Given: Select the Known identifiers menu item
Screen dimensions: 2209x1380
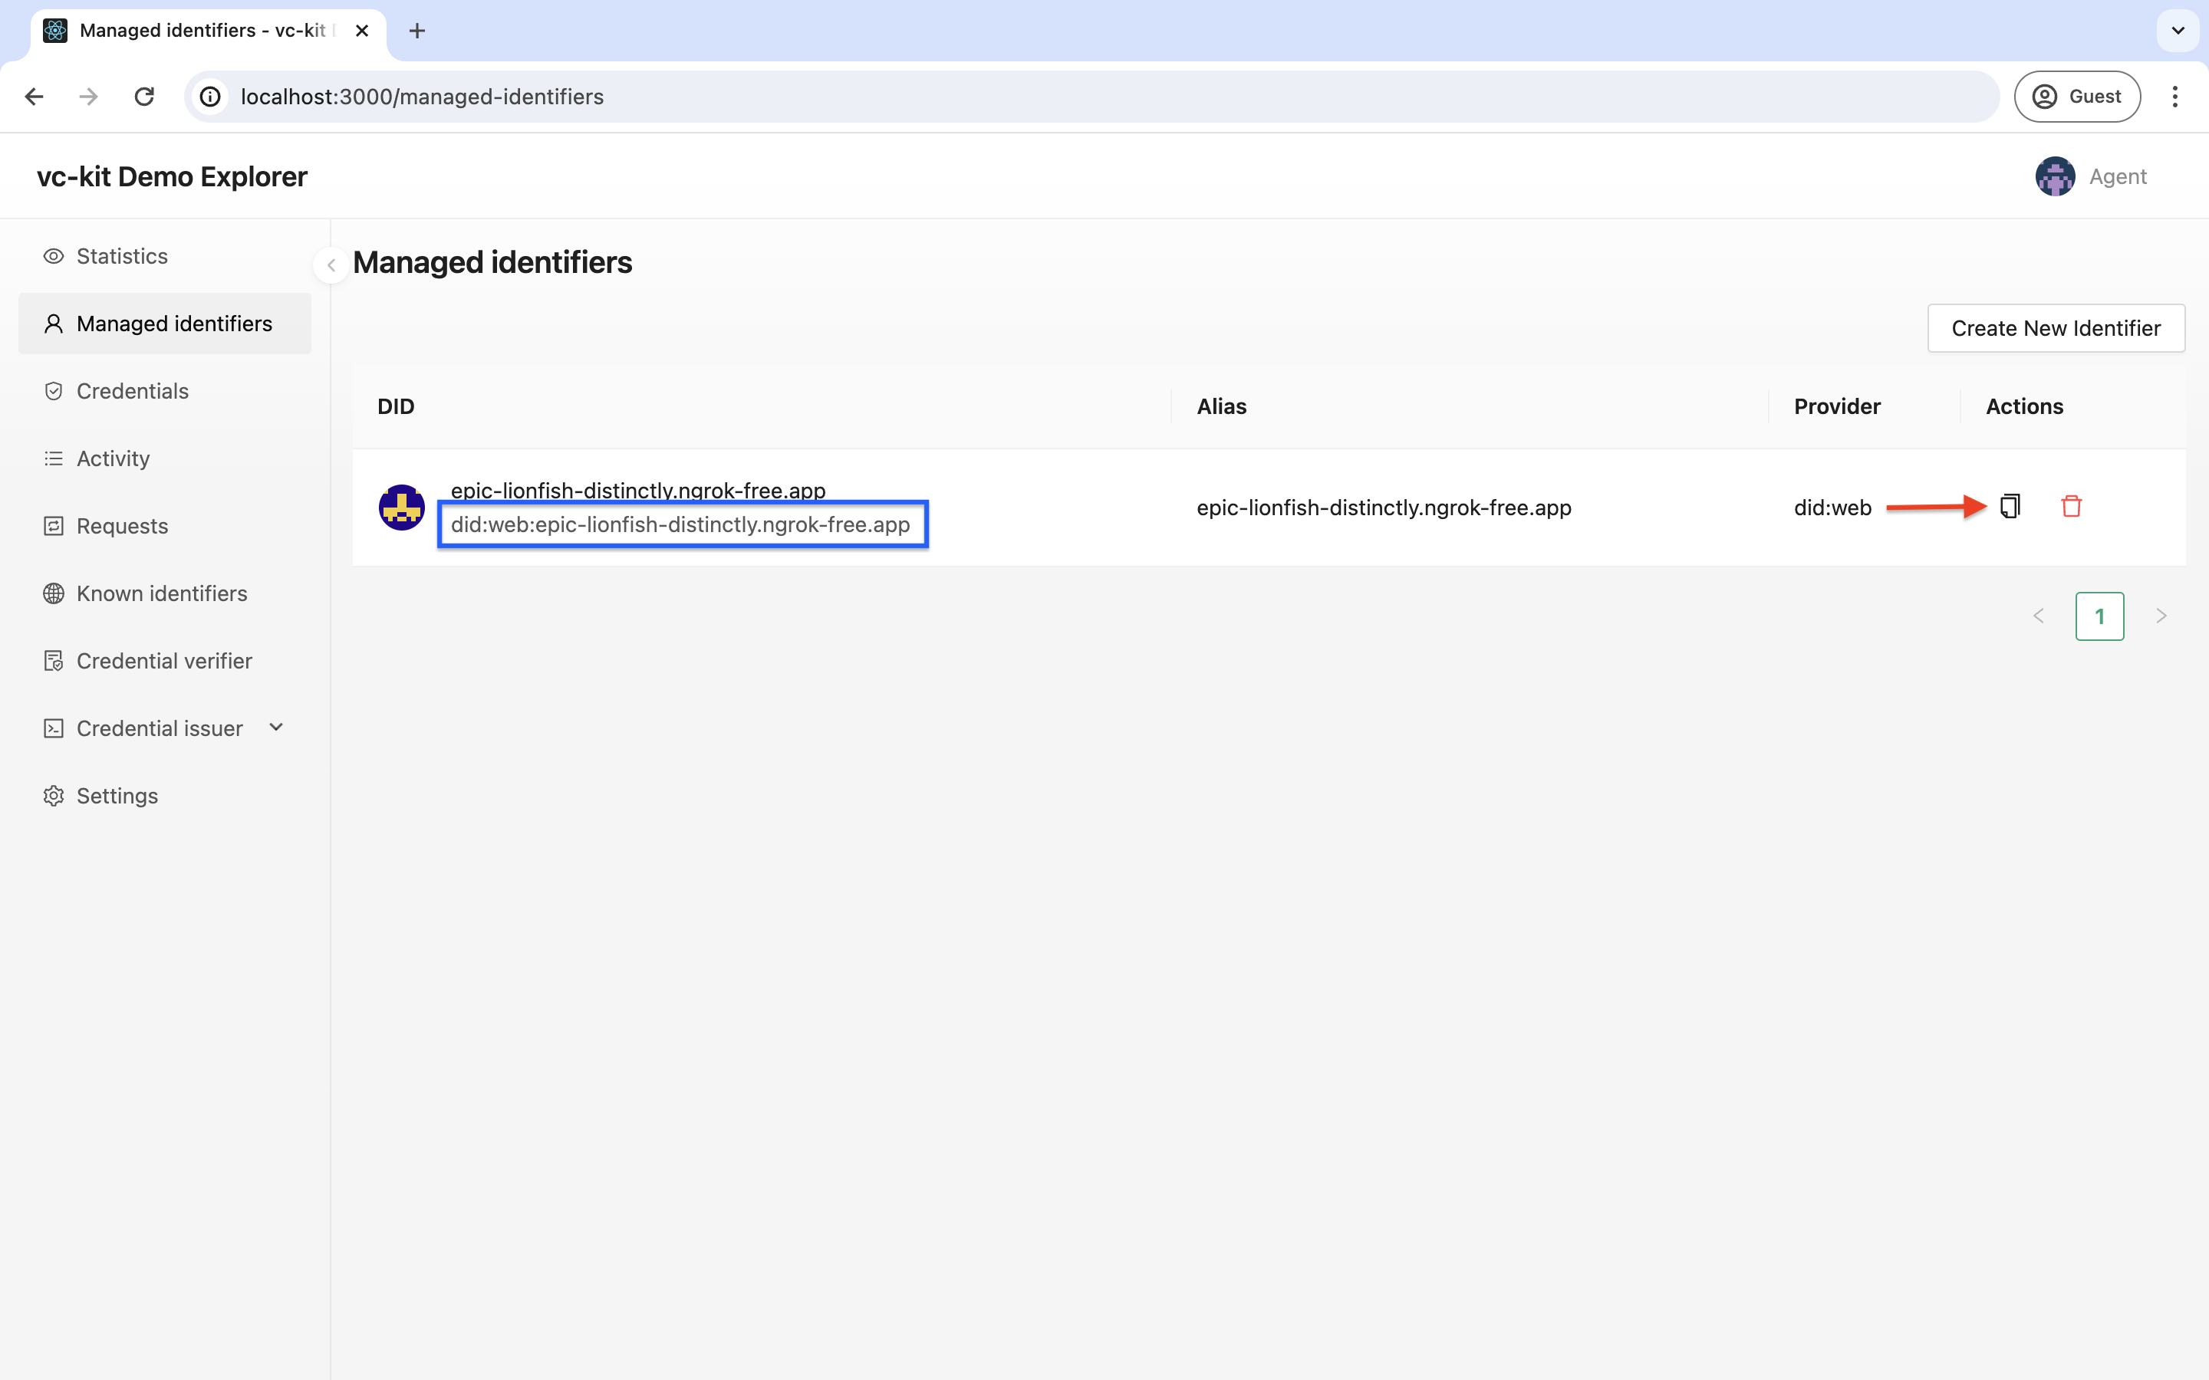Looking at the screenshot, I should (162, 591).
